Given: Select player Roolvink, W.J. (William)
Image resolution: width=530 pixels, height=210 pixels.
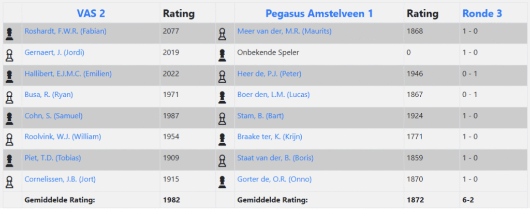Looking at the screenshot, I should pyautogui.click(x=63, y=137).
